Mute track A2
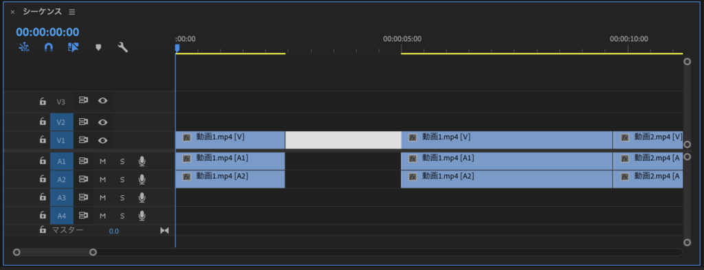 point(103,179)
